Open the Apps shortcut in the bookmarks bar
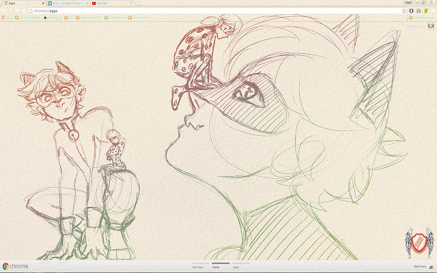Image resolution: width=437 pixels, height=273 pixels. pos(7,18)
